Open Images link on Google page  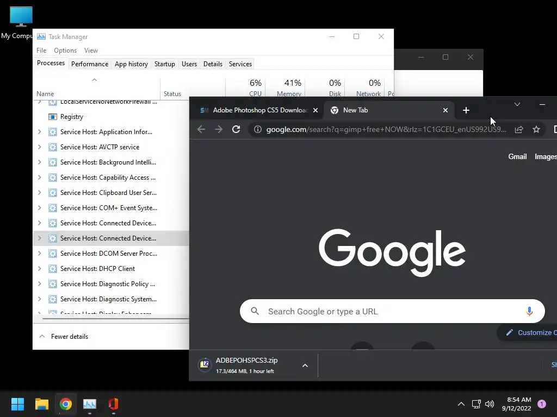[x=546, y=157]
